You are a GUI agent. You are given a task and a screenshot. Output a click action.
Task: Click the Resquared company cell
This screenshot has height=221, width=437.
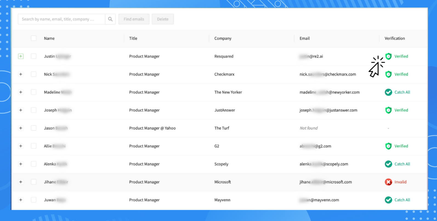pos(224,56)
